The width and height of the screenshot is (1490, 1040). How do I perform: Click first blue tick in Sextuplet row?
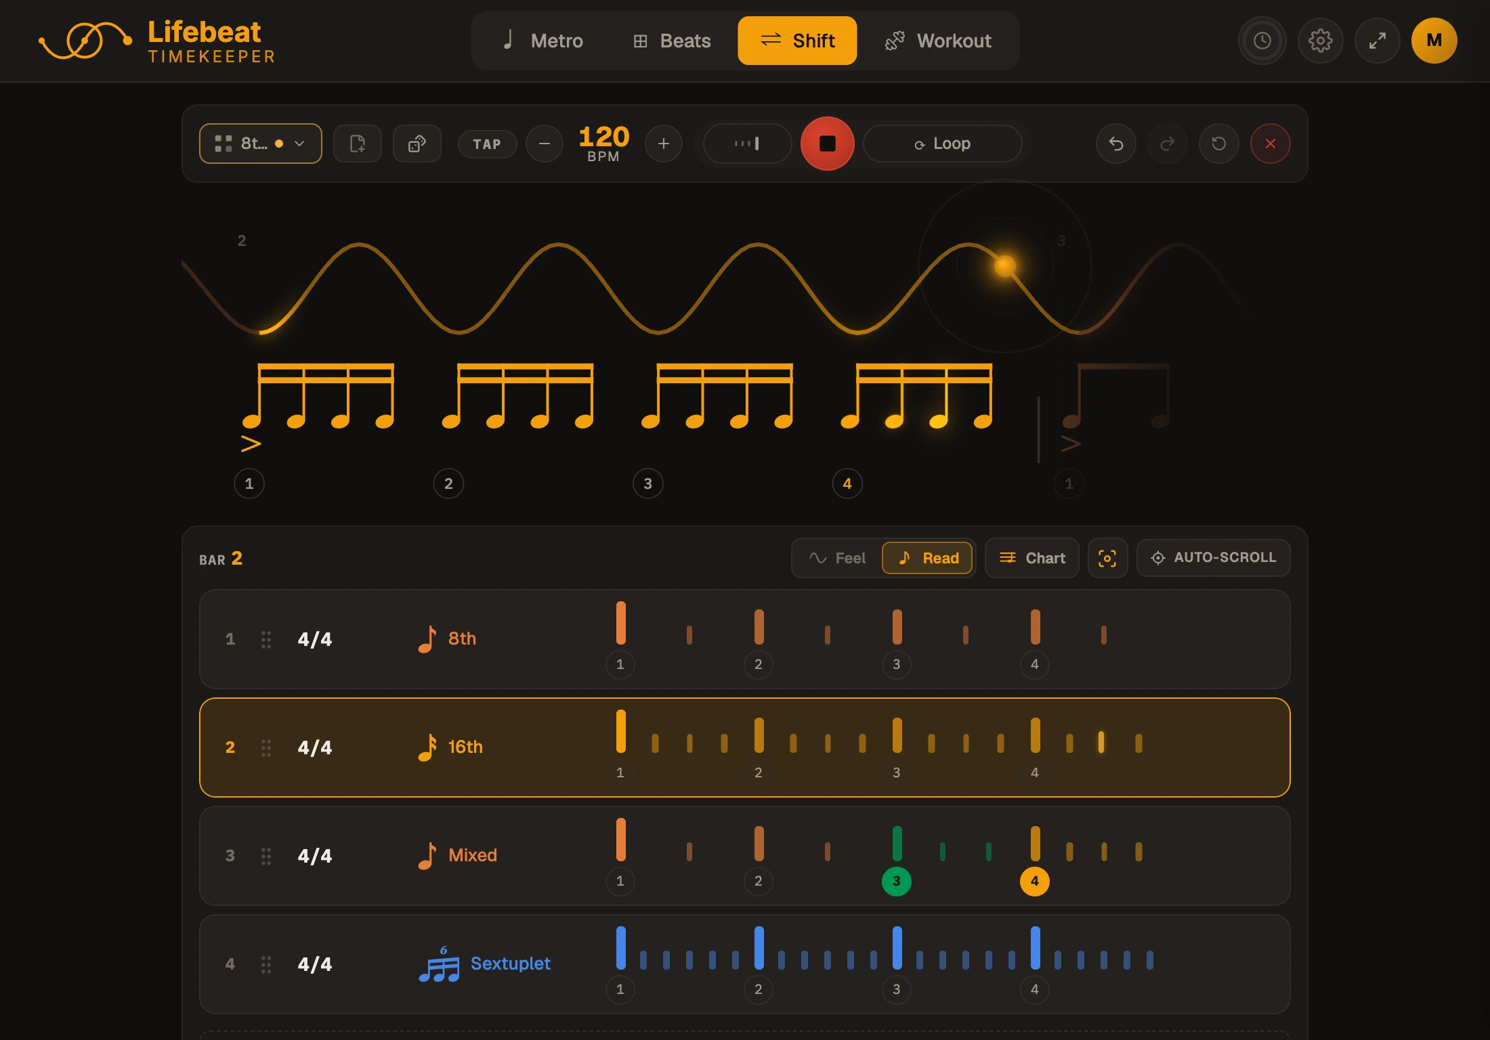coord(621,948)
